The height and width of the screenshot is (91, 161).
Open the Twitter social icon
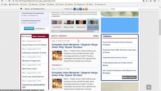[x=78, y=9]
